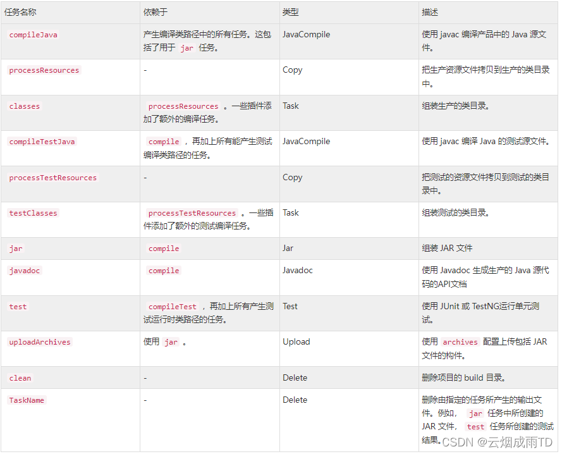562x454 pixels.
Task: Click Copy type in processTestResources row
Action: pos(293,177)
